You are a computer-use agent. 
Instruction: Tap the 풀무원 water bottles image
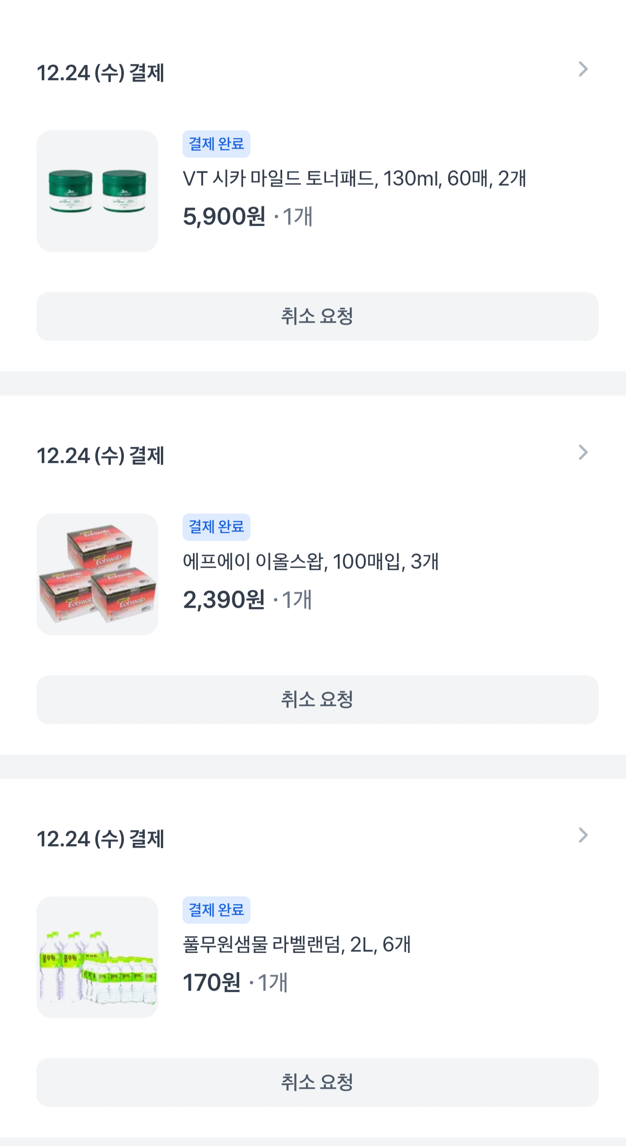coord(97,957)
